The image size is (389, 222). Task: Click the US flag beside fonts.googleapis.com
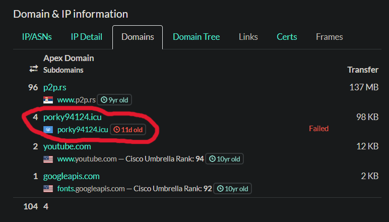pyautogui.click(x=48, y=189)
